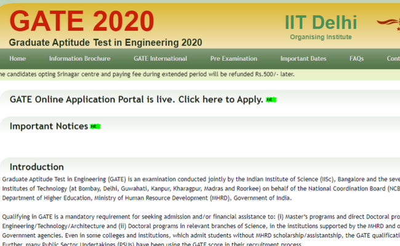Click the Graduate Aptitude Test in Engineering 2020 subtitle
This screenshot has width=400, height=246.
pos(105,42)
